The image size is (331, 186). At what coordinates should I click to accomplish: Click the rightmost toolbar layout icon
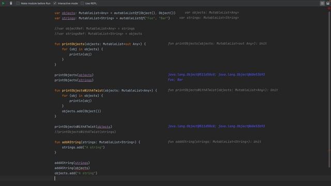(328, 3)
